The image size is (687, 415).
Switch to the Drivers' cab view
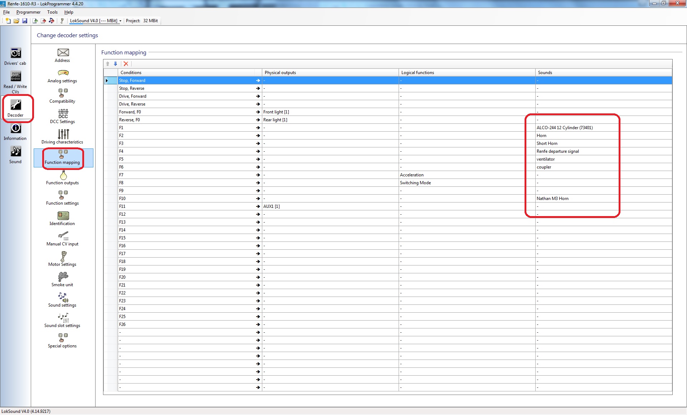pyautogui.click(x=15, y=57)
